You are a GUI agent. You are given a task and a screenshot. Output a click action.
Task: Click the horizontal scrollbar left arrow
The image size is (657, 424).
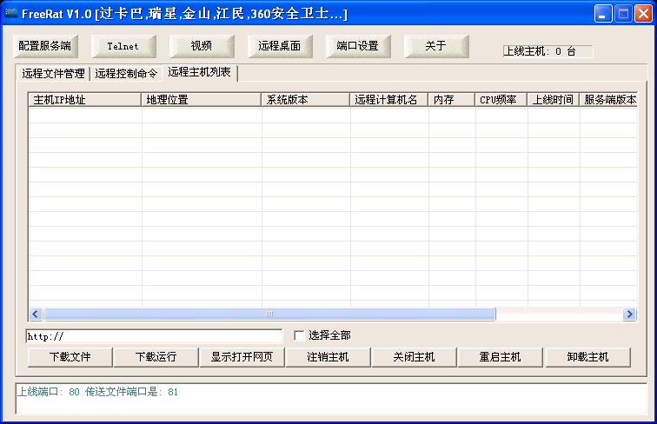(36, 314)
